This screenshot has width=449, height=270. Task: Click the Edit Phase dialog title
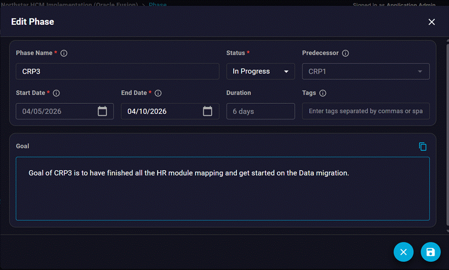pos(33,22)
